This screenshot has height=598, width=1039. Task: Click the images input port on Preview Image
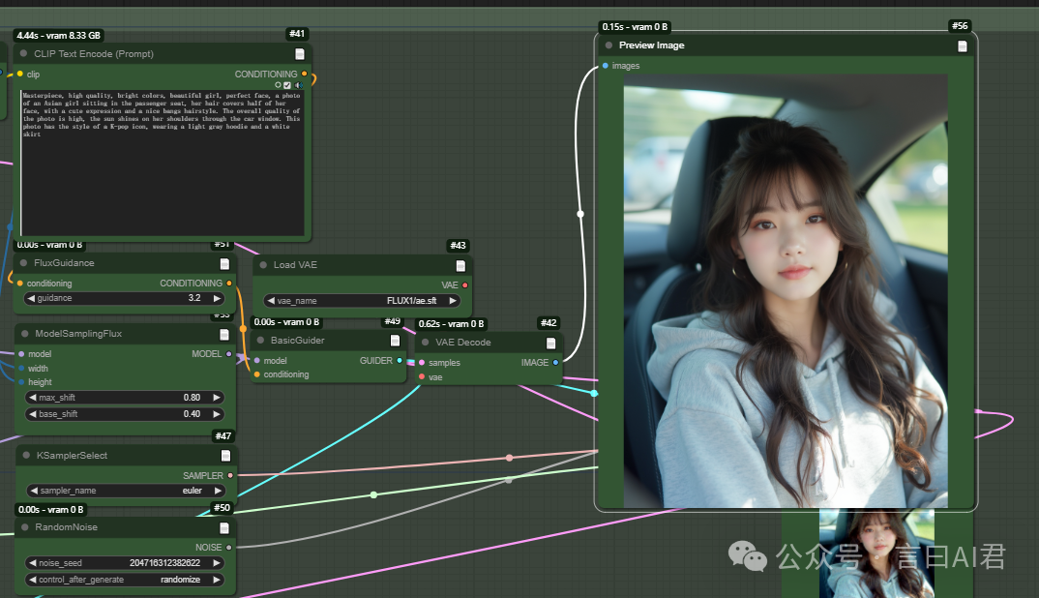(605, 66)
